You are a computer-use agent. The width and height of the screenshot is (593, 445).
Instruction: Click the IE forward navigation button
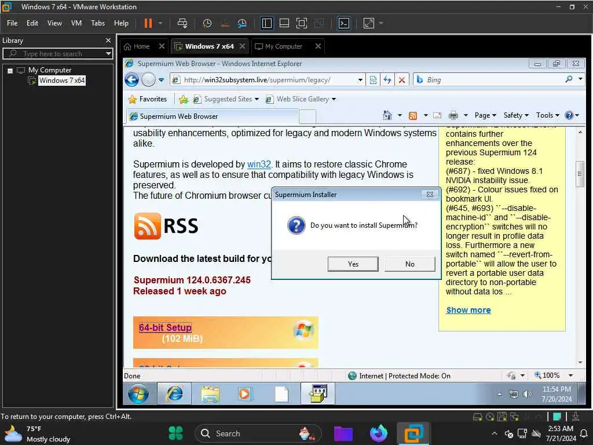(x=148, y=80)
